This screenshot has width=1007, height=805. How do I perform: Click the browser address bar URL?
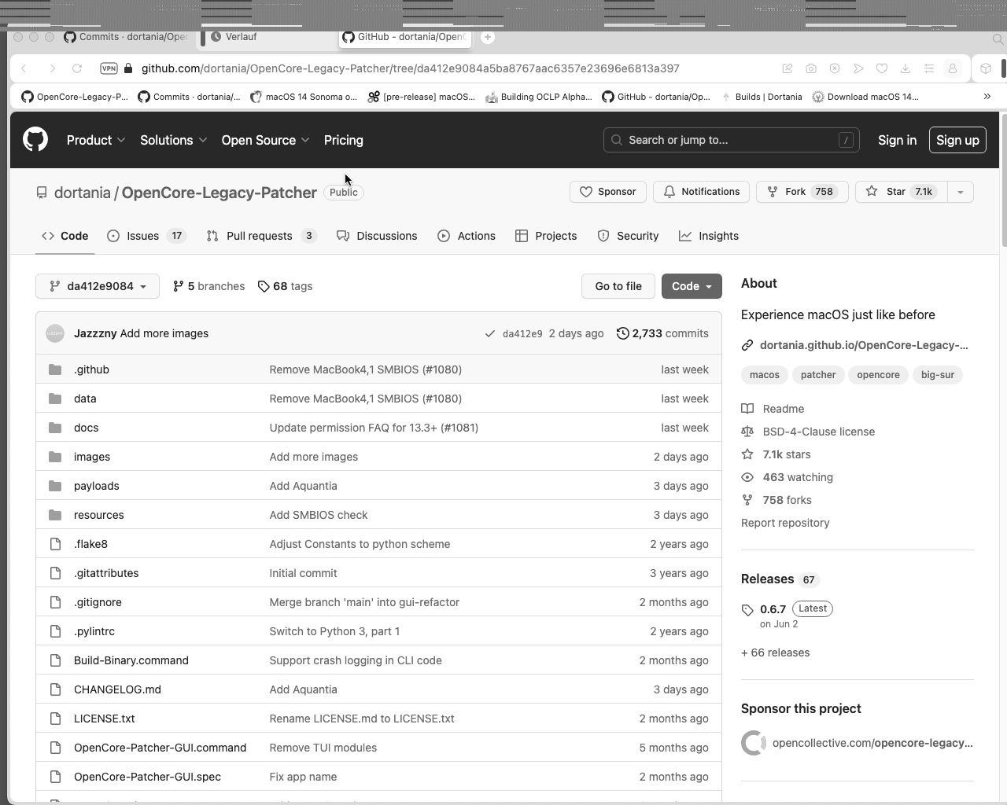coord(410,68)
